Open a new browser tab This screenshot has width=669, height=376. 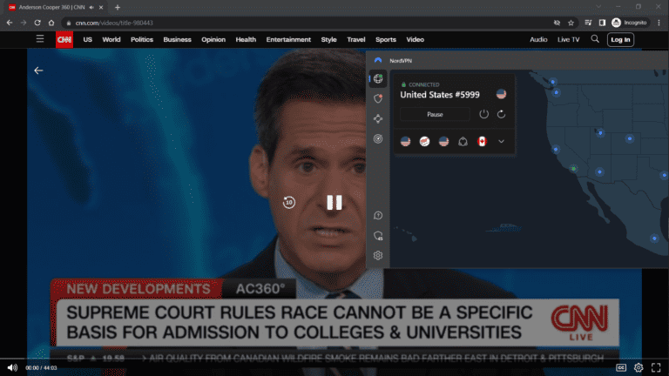(x=118, y=7)
